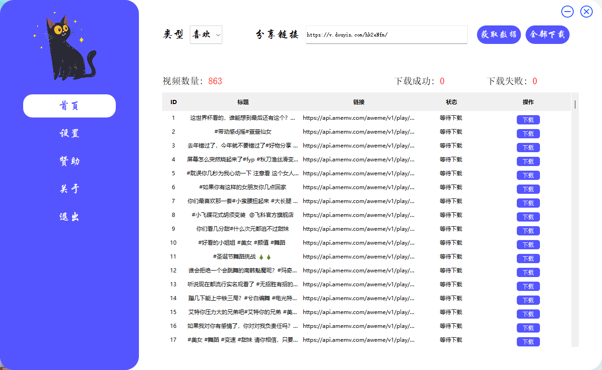
Task: Minimize the window with the circle icon
Action: (567, 12)
